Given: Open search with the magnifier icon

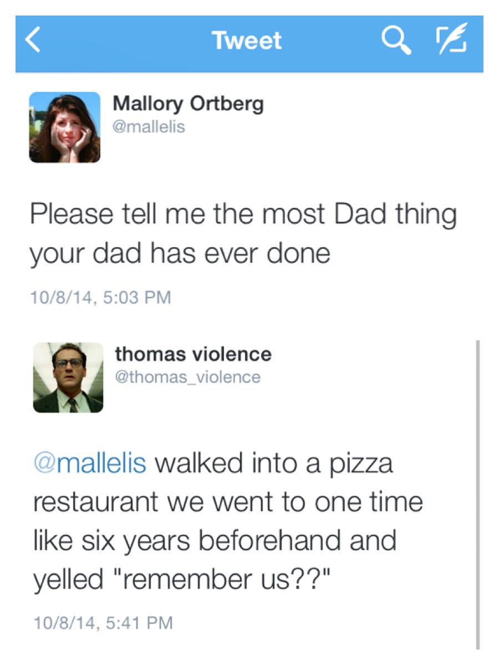Looking at the screenshot, I should click(396, 41).
